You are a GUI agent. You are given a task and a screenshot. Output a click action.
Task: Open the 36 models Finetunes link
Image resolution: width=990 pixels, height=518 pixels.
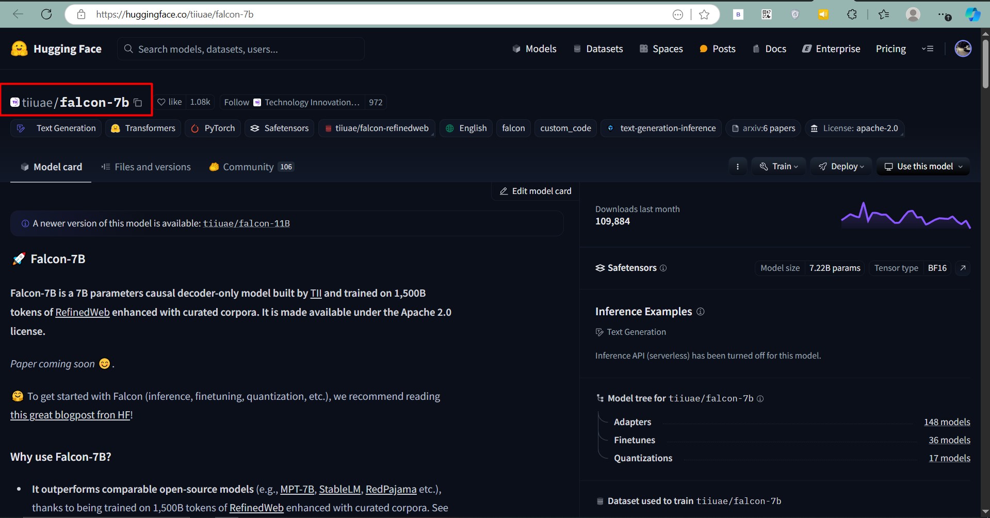pyautogui.click(x=949, y=440)
